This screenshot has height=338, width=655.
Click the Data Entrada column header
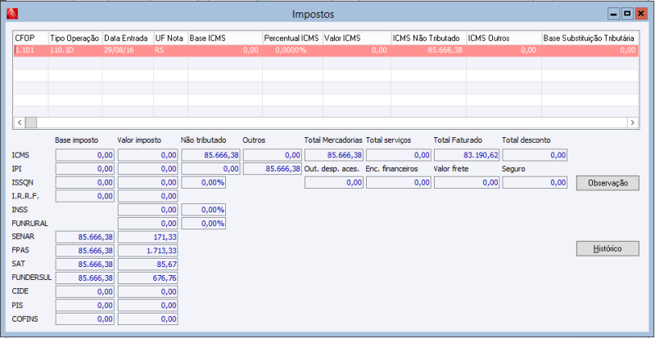(128, 38)
